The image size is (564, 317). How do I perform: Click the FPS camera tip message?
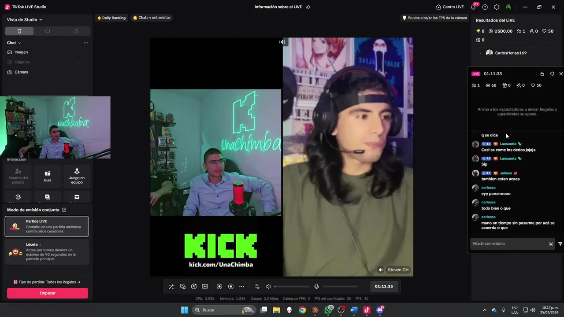click(434, 18)
